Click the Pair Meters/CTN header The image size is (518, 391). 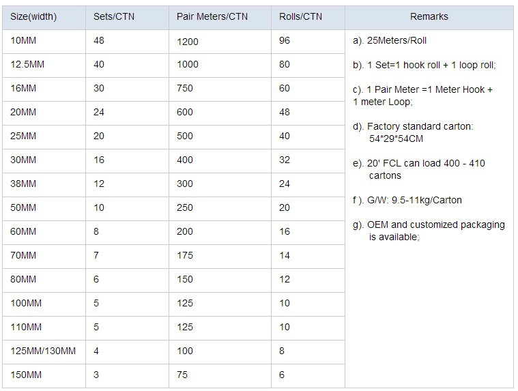point(220,17)
